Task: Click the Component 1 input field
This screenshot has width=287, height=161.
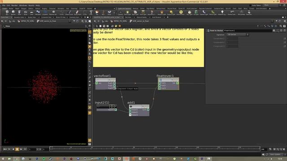Action: 232,38
